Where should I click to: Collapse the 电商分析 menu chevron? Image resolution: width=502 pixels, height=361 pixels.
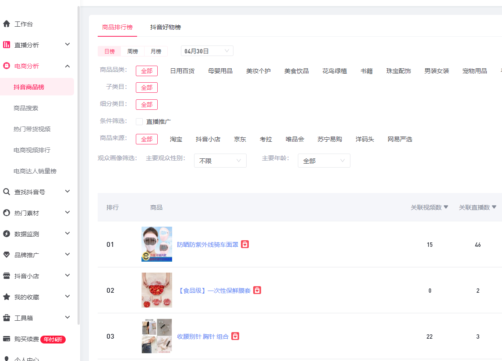tap(67, 66)
